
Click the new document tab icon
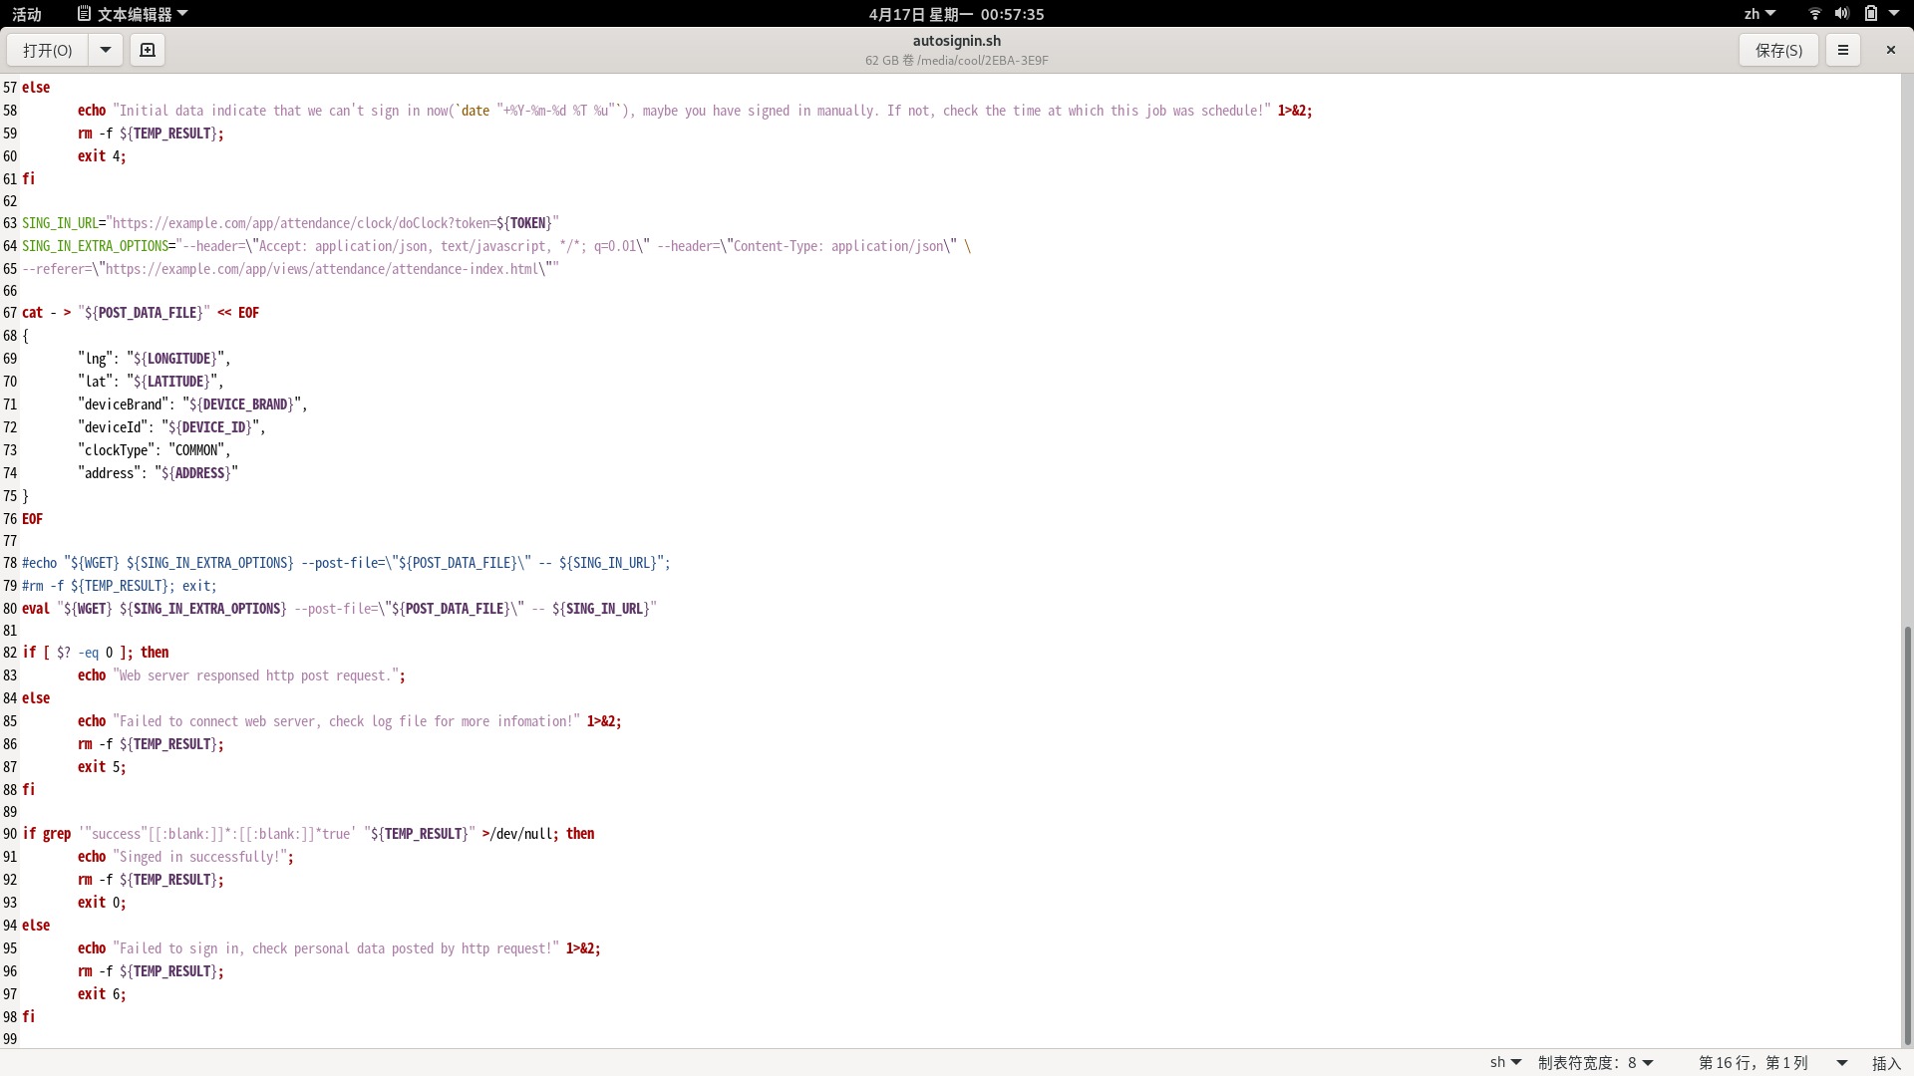pyautogui.click(x=148, y=50)
